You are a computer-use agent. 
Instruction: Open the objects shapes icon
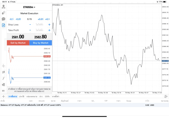[x=3, y=85]
